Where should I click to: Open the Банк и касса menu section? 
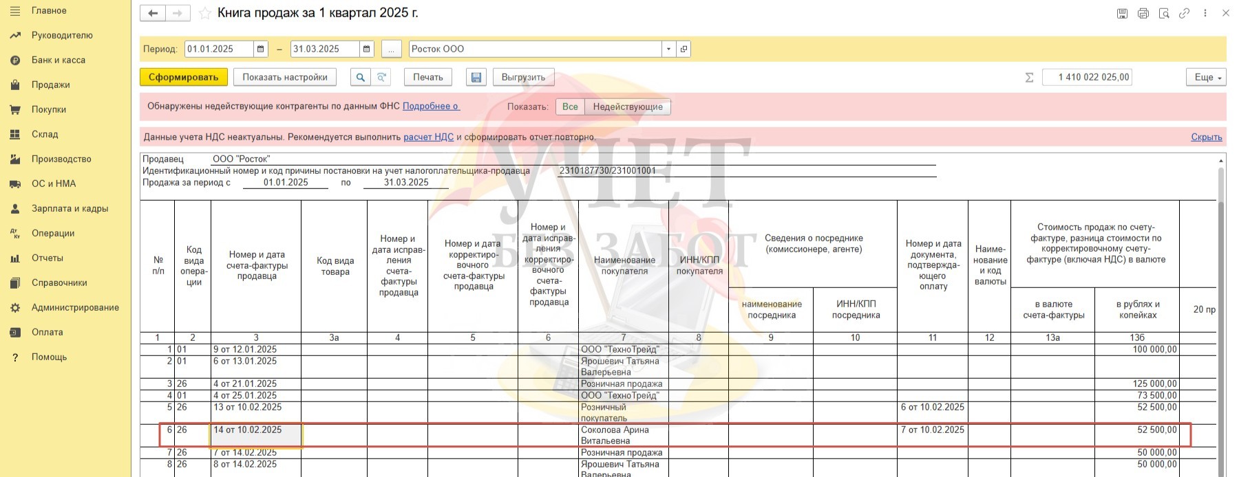click(x=59, y=60)
